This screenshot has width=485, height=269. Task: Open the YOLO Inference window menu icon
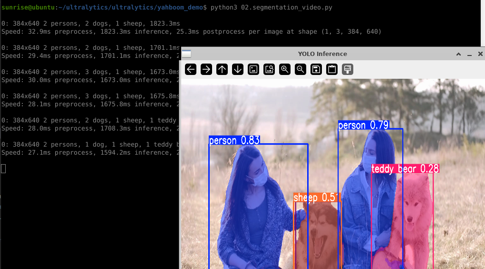pyautogui.click(x=186, y=54)
